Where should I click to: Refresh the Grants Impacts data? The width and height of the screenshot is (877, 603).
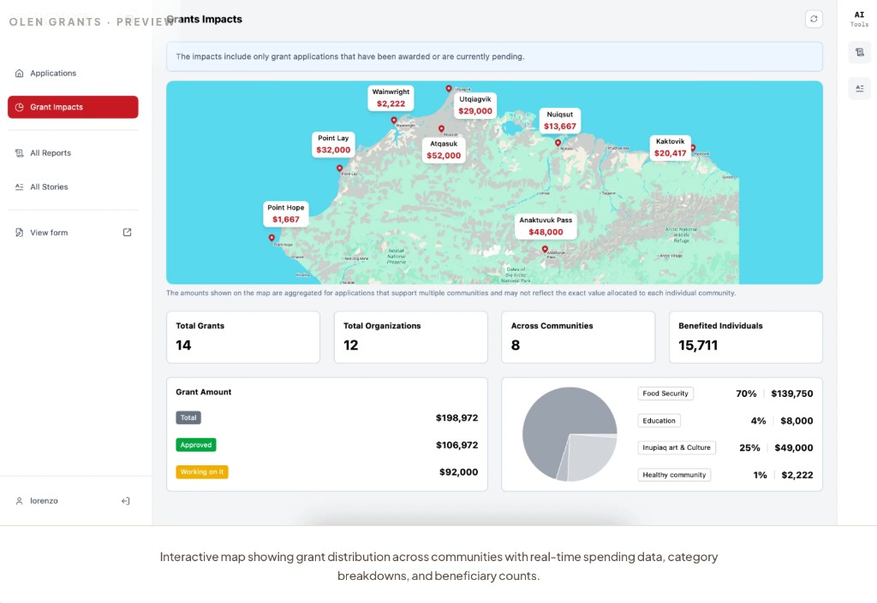coord(814,19)
